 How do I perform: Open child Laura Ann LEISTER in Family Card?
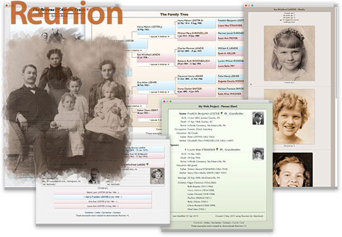pos(103,206)
